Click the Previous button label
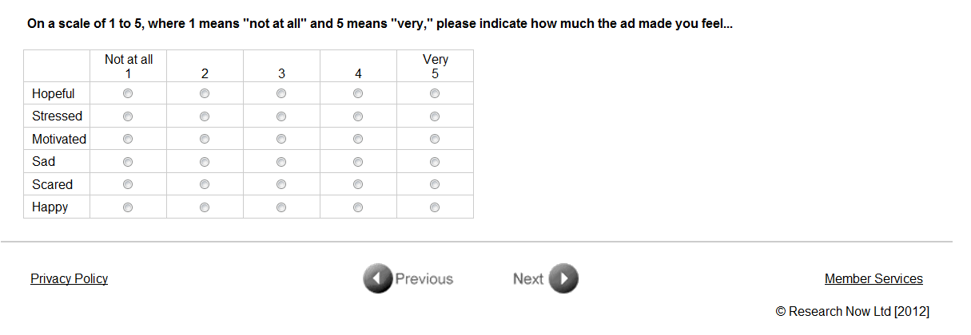Screen dimensions: 971x335 (424, 279)
